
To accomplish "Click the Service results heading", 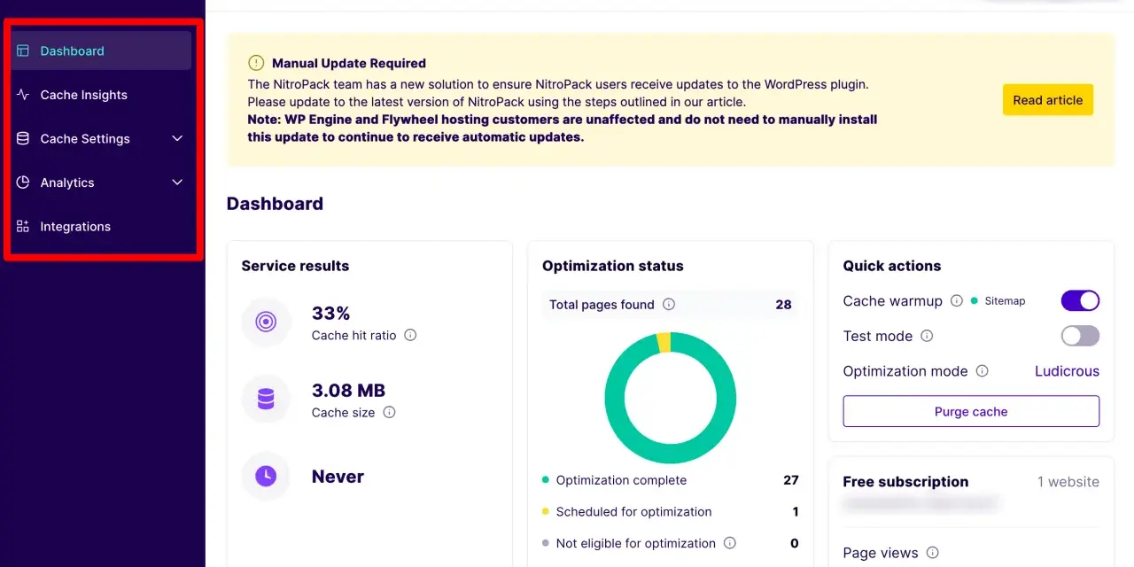I will coord(295,266).
